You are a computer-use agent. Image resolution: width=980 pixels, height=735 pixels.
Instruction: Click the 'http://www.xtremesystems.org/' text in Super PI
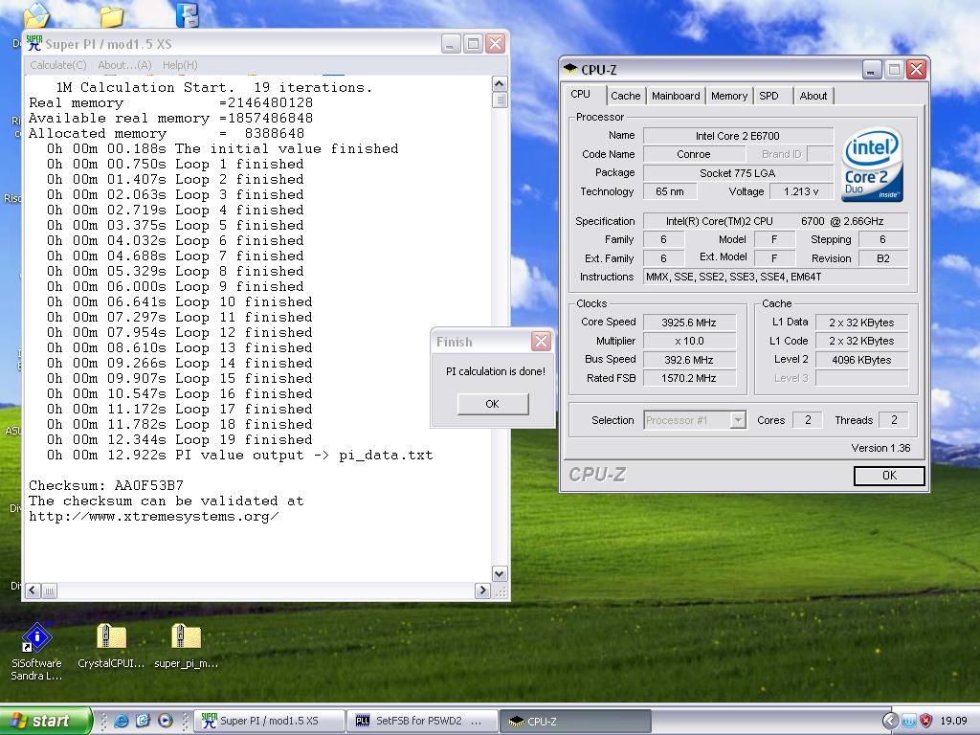coord(154,517)
